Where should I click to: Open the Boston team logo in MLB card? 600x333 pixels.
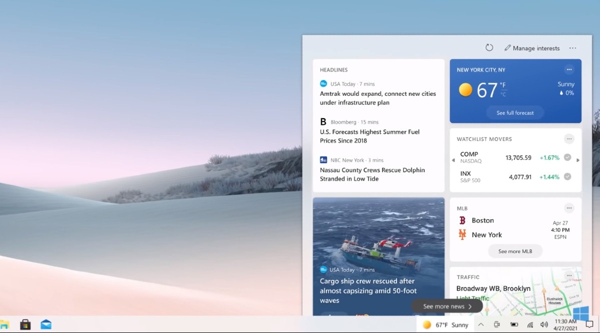(x=462, y=220)
